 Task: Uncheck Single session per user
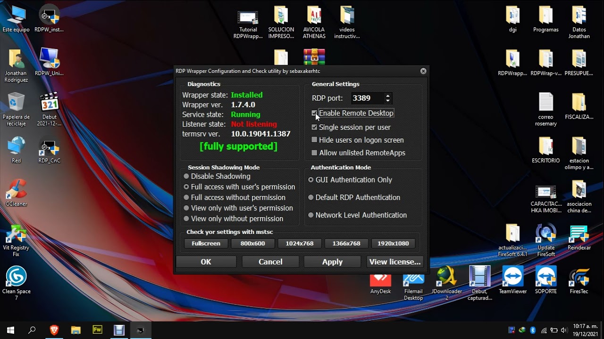[x=314, y=127]
